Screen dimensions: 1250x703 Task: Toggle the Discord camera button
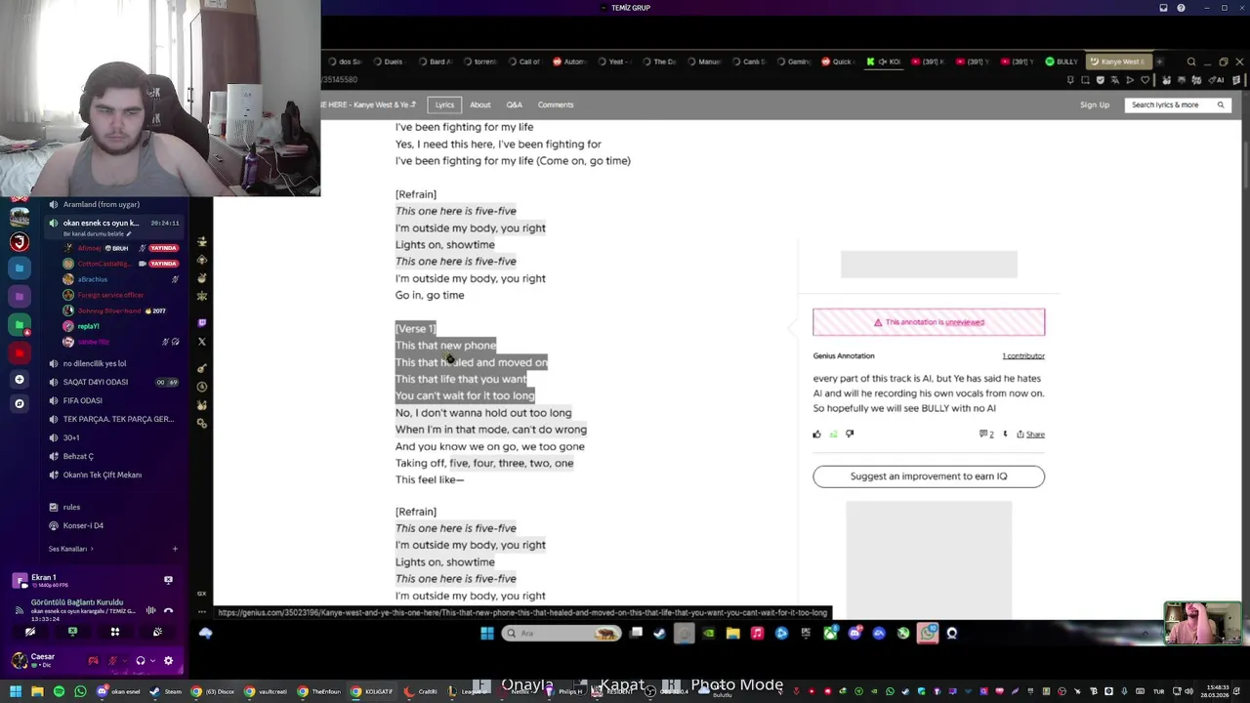[x=30, y=632]
